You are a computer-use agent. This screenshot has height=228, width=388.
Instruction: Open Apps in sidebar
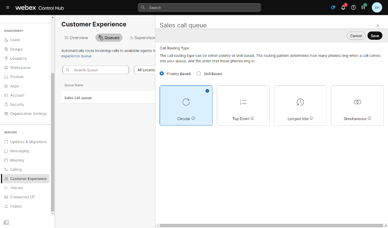tap(15, 86)
